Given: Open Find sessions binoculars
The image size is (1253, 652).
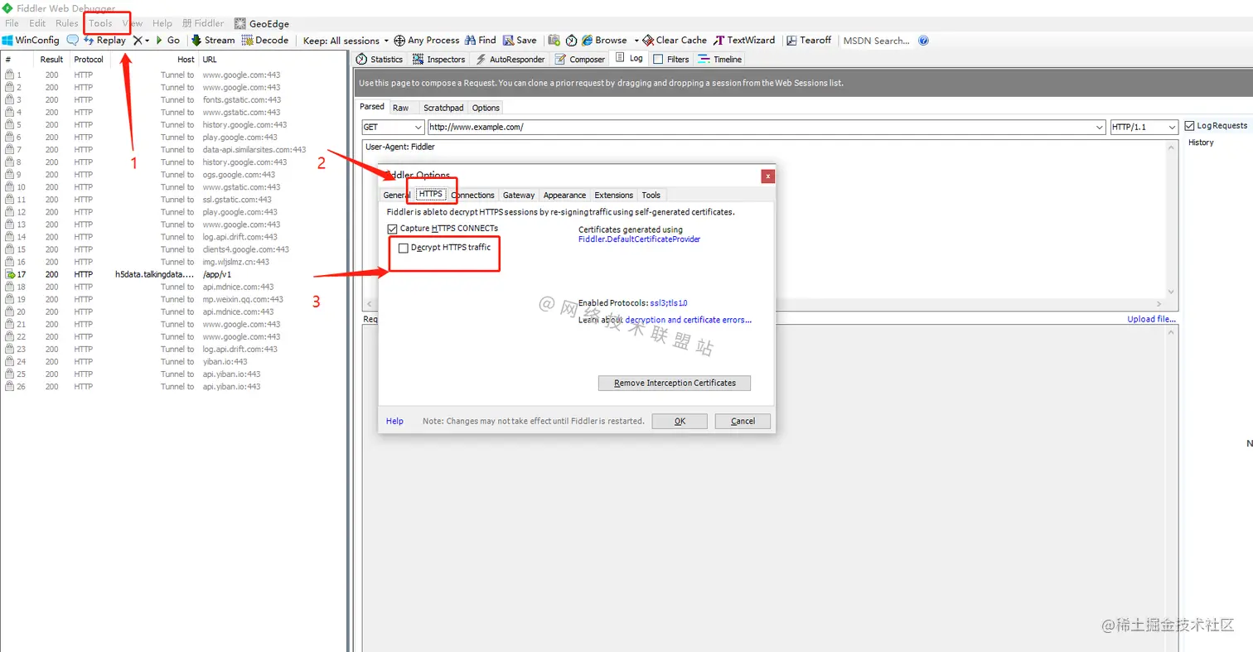Looking at the screenshot, I should 481,40.
